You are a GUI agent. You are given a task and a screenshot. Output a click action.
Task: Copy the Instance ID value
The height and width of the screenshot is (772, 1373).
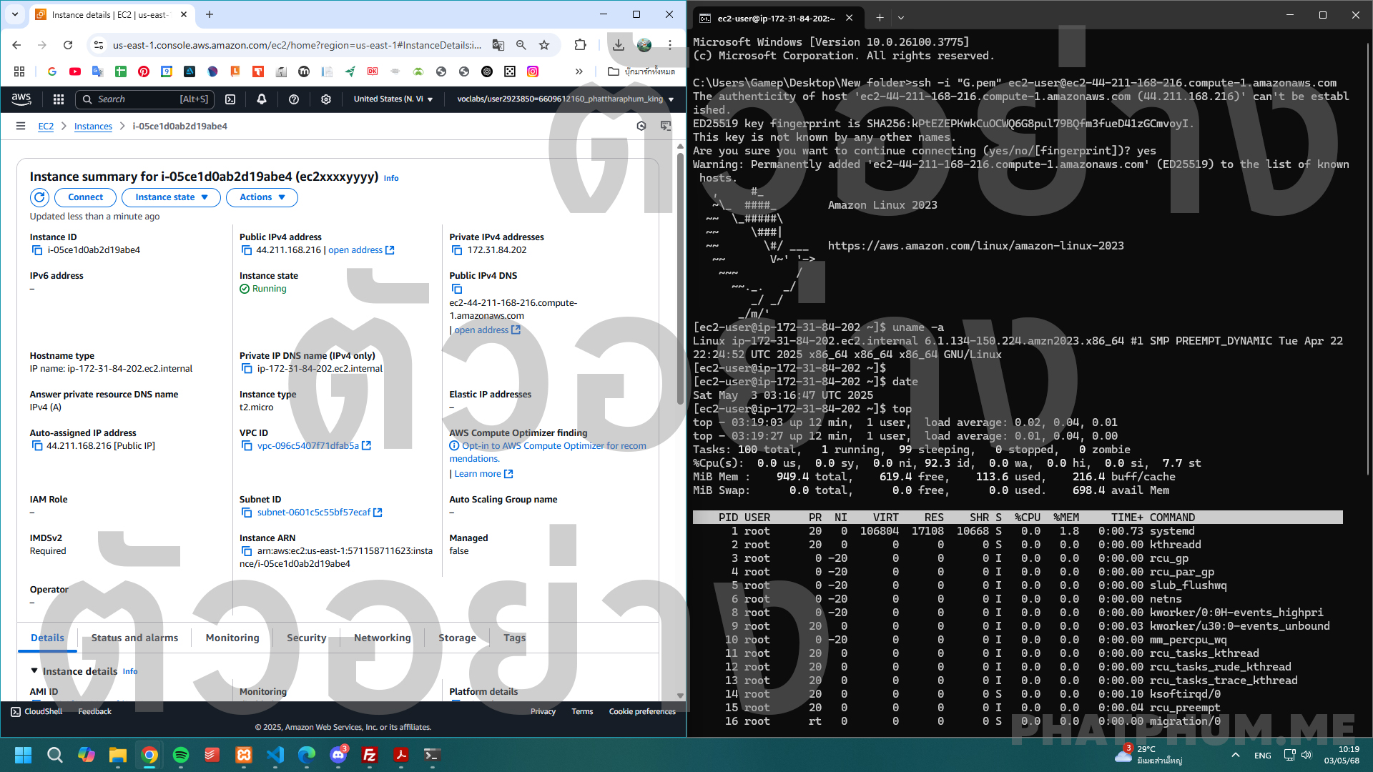point(37,250)
